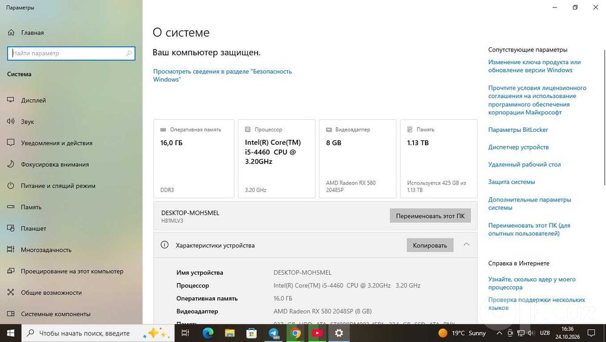Open Task View on the taskbar
Image resolution: width=606 pixels, height=342 pixels.
click(x=185, y=333)
